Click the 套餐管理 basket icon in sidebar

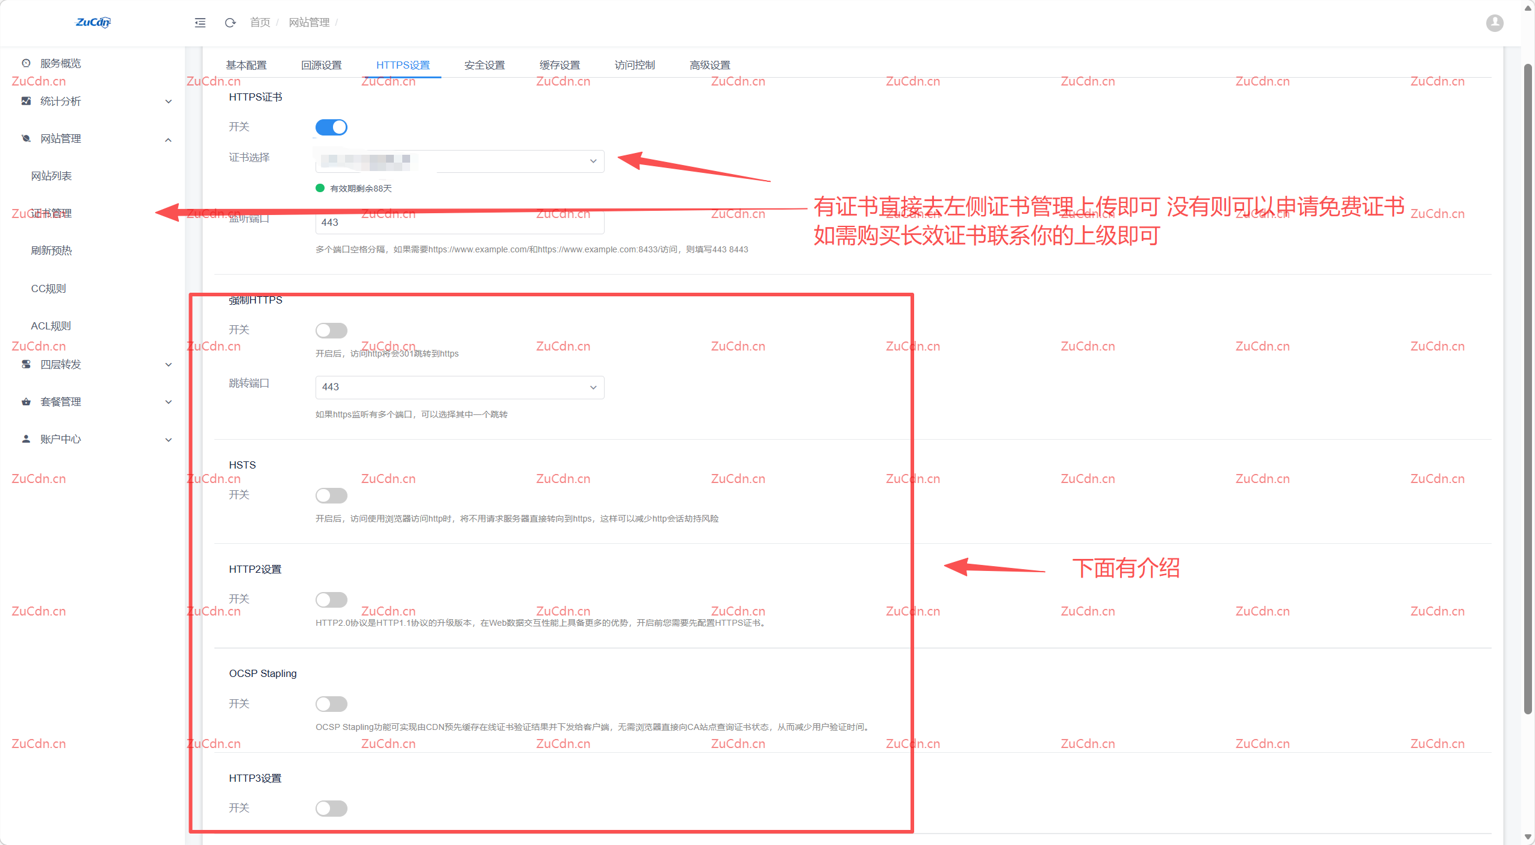click(x=25, y=401)
